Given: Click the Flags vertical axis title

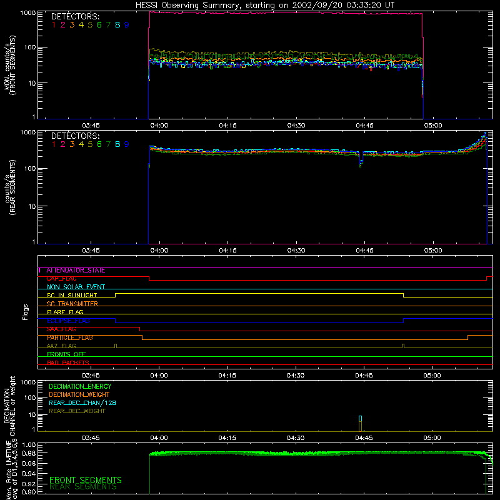Looking at the screenshot, I should click(26, 312).
